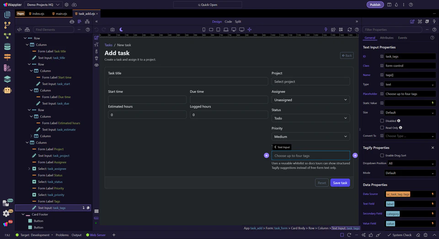Click the Find Elements search field
This screenshot has height=239, width=439.
click(53, 29)
